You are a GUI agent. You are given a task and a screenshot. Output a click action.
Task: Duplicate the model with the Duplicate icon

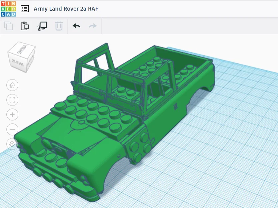tap(42, 26)
